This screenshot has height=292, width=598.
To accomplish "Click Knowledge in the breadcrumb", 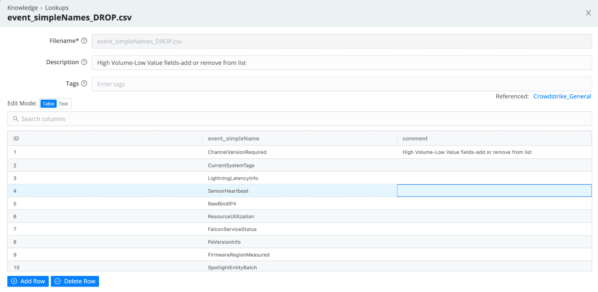I will click(x=22, y=8).
